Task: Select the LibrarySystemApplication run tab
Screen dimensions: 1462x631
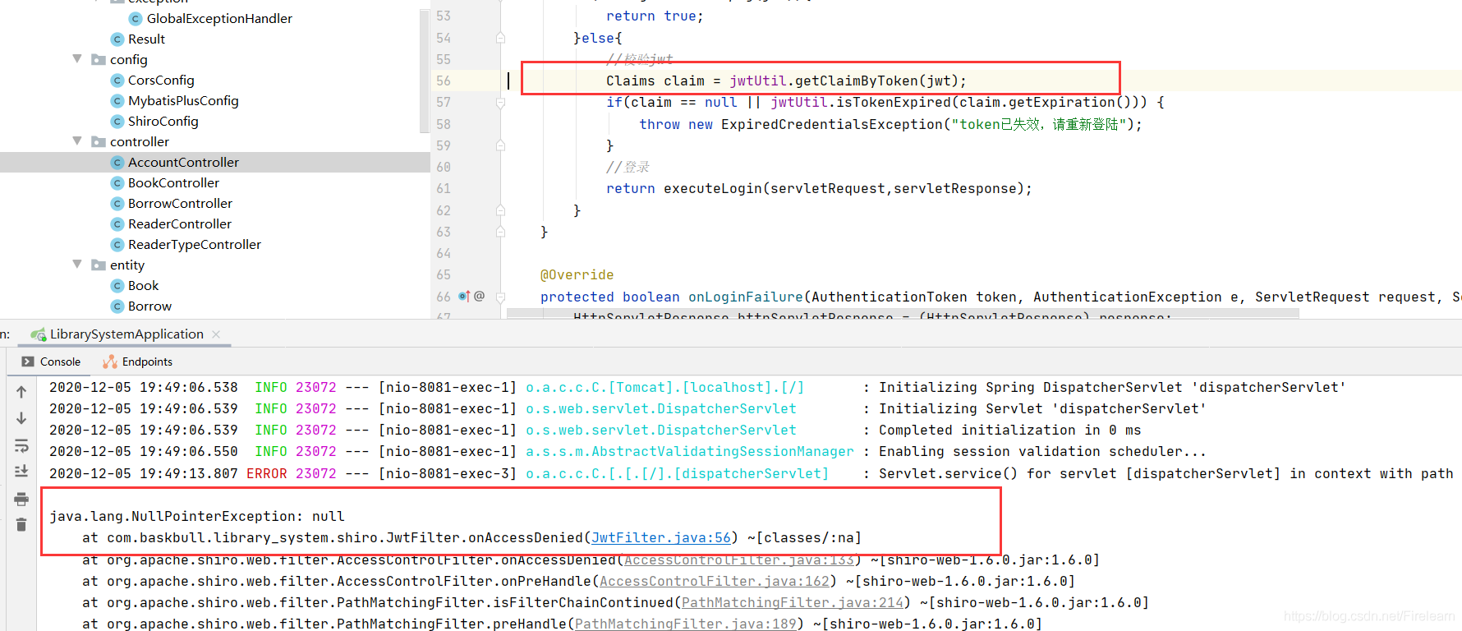Action: [x=126, y=334]
